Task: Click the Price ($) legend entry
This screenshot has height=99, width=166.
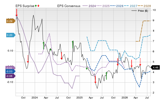Action: tap(140, 11)
